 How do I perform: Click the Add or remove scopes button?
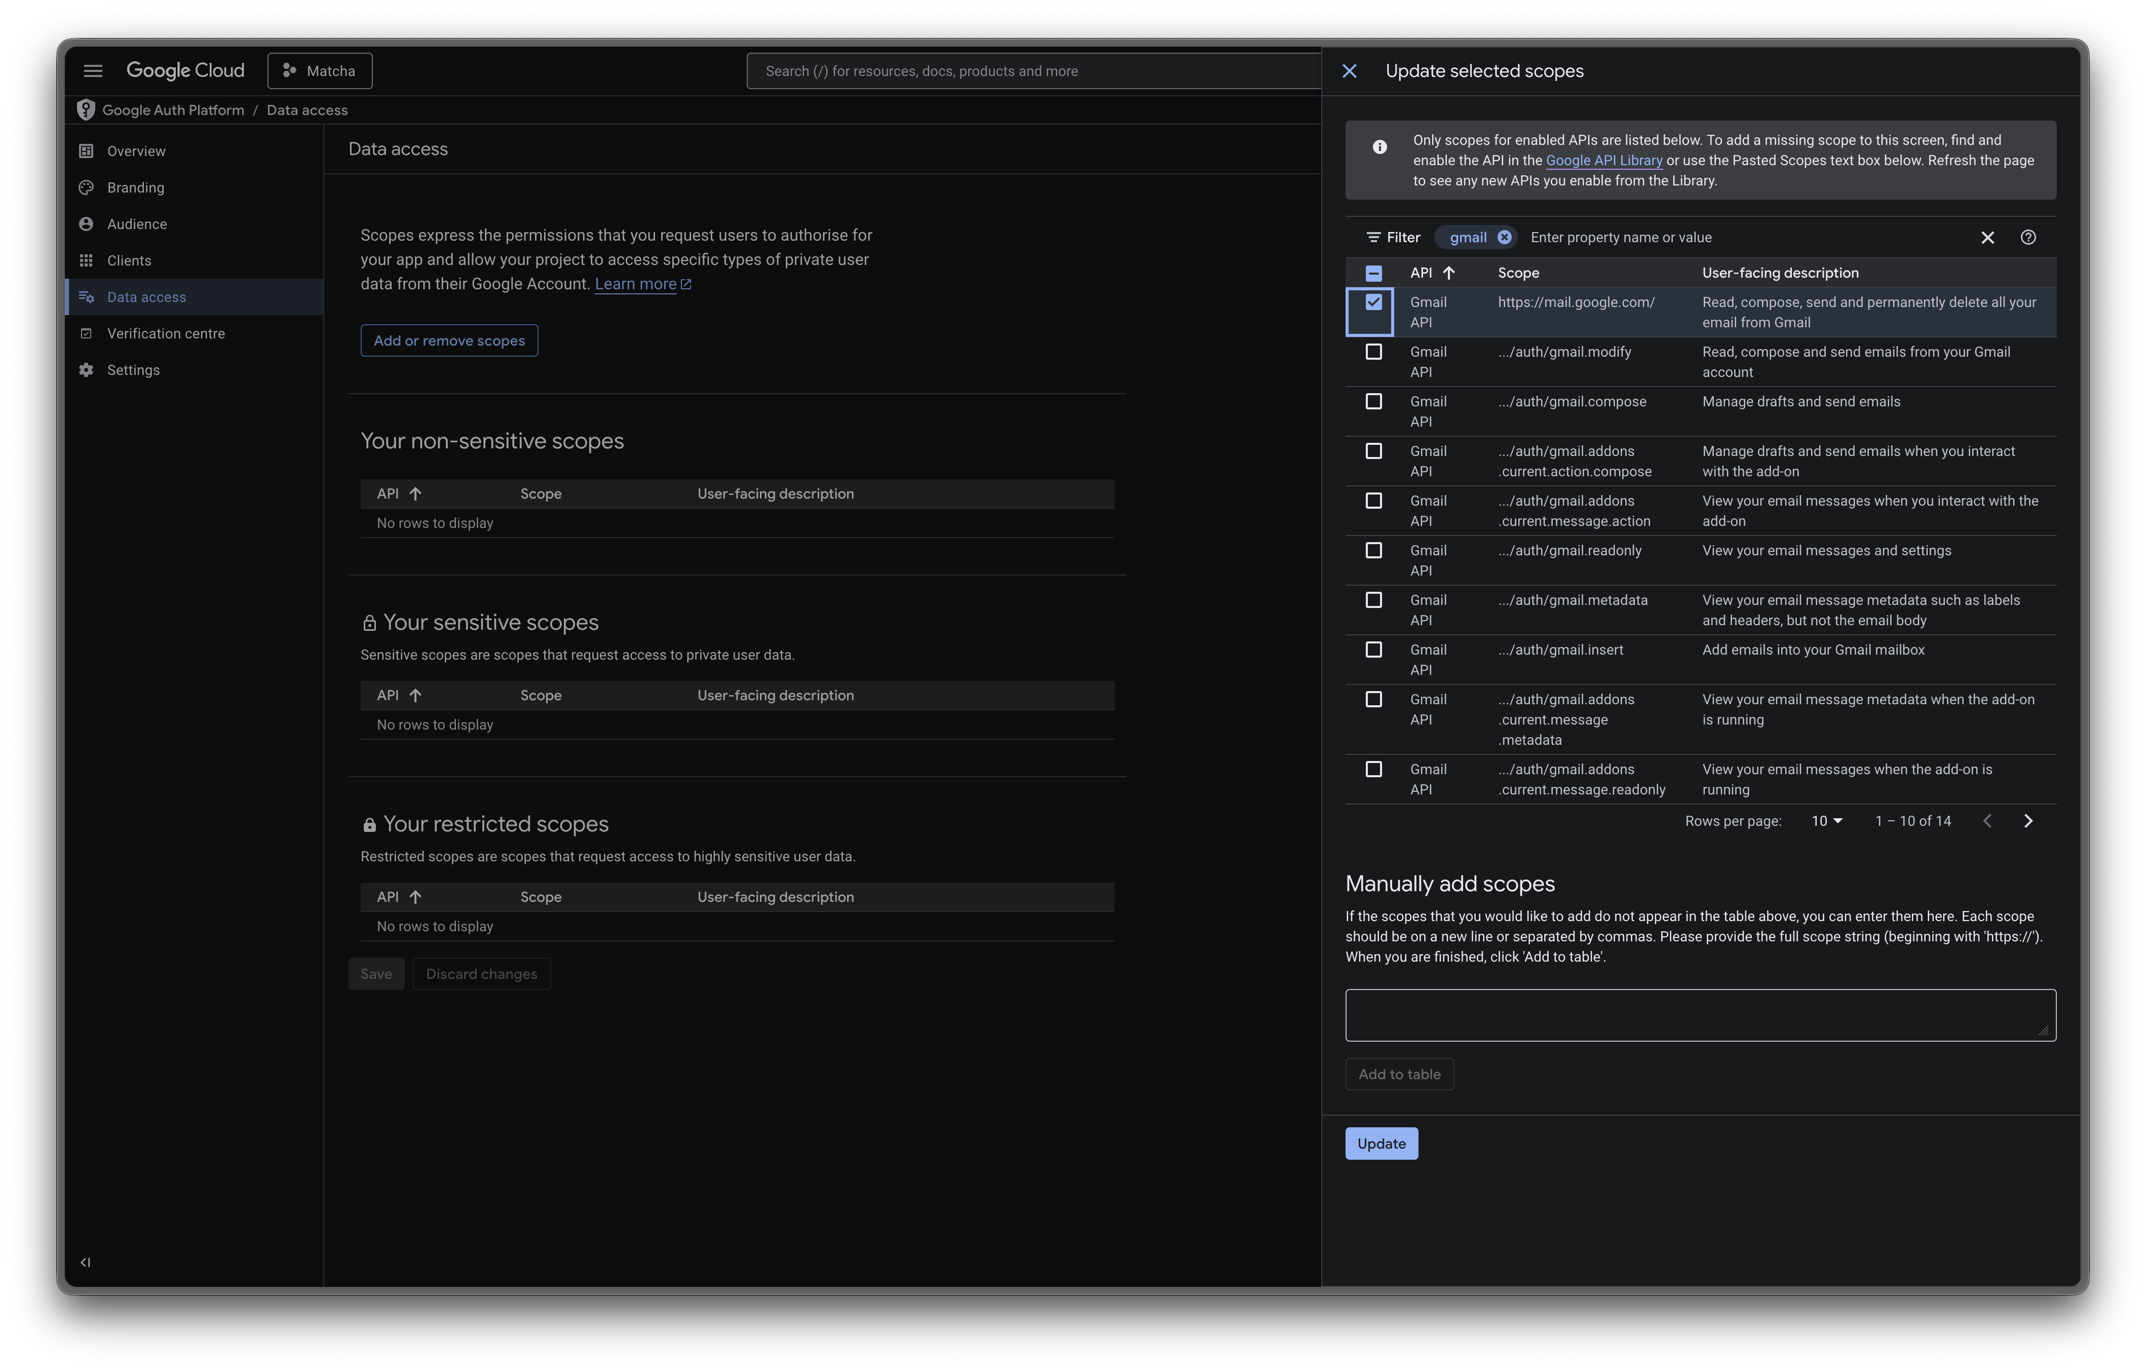pos(449,340)
